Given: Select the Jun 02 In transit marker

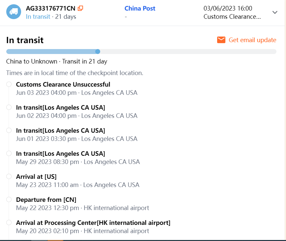Looking at the screenshot, I should (x=9, y=107).
